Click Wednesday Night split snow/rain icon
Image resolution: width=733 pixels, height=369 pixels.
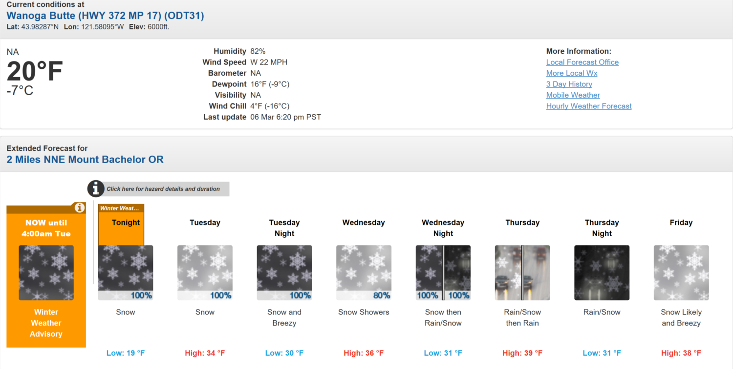pyautogui.click(x=443, y=272)
